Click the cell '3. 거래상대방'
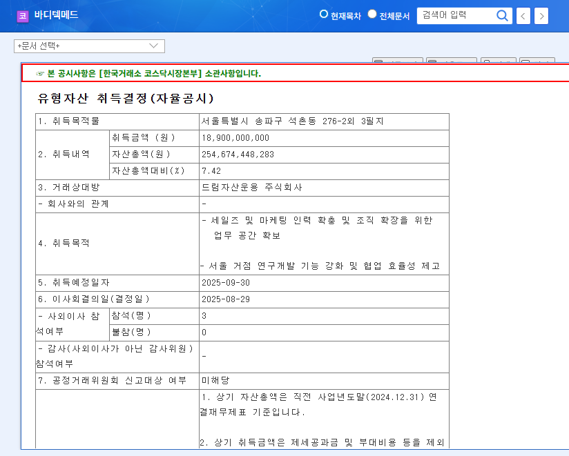 pos(117,188)
